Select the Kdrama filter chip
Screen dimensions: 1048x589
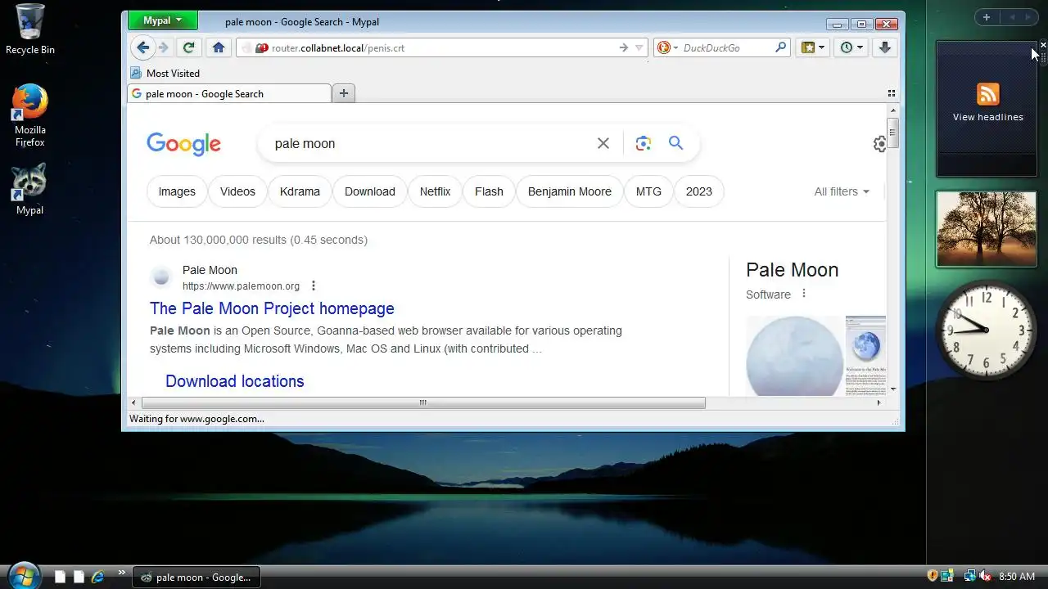click(300, 191)
